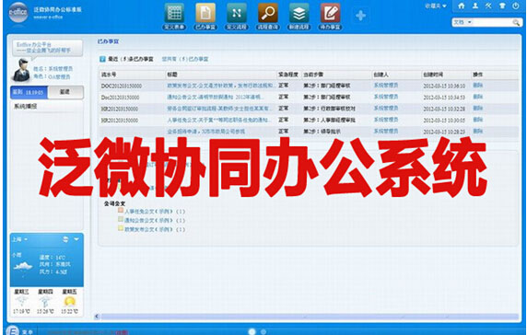Click the horizontal scrollbar left arrow
The width and height of the screenshot is (527, 335).
(97, 317)
